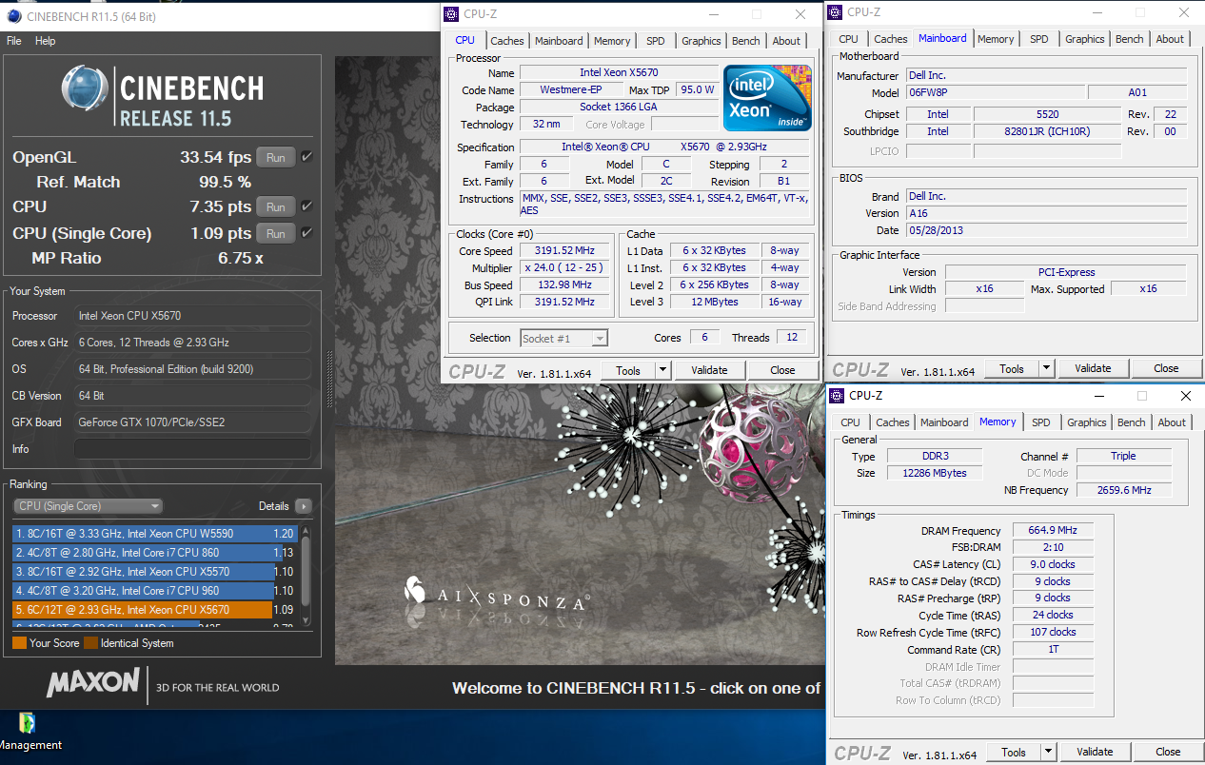Toggle the CPU (Single Core) checkbox
The image size is (1205, 765).
pos(306,233)
